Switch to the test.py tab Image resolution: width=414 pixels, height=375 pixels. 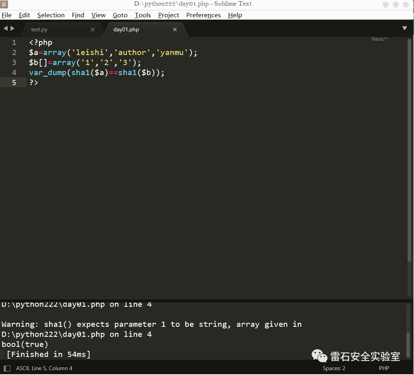tap(39, 30)
